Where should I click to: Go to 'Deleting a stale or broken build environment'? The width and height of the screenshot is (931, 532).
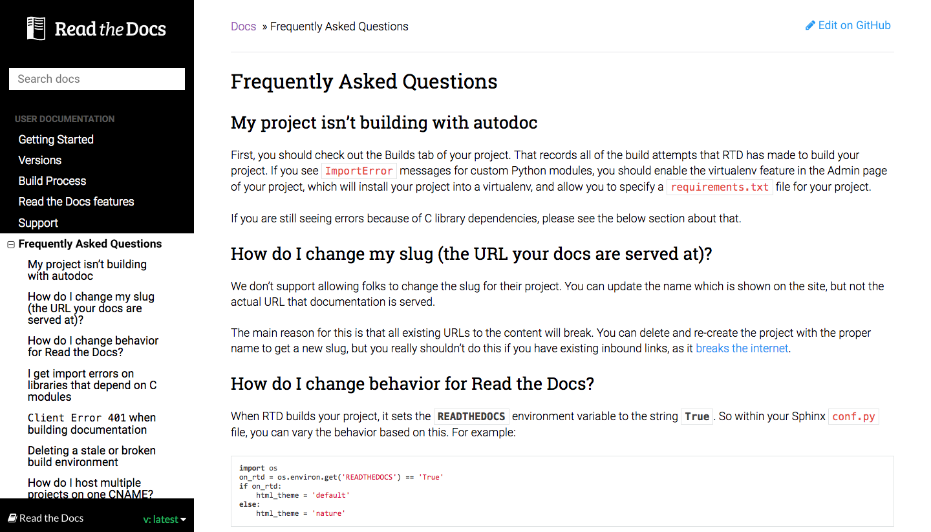click(x=92, y=456)
